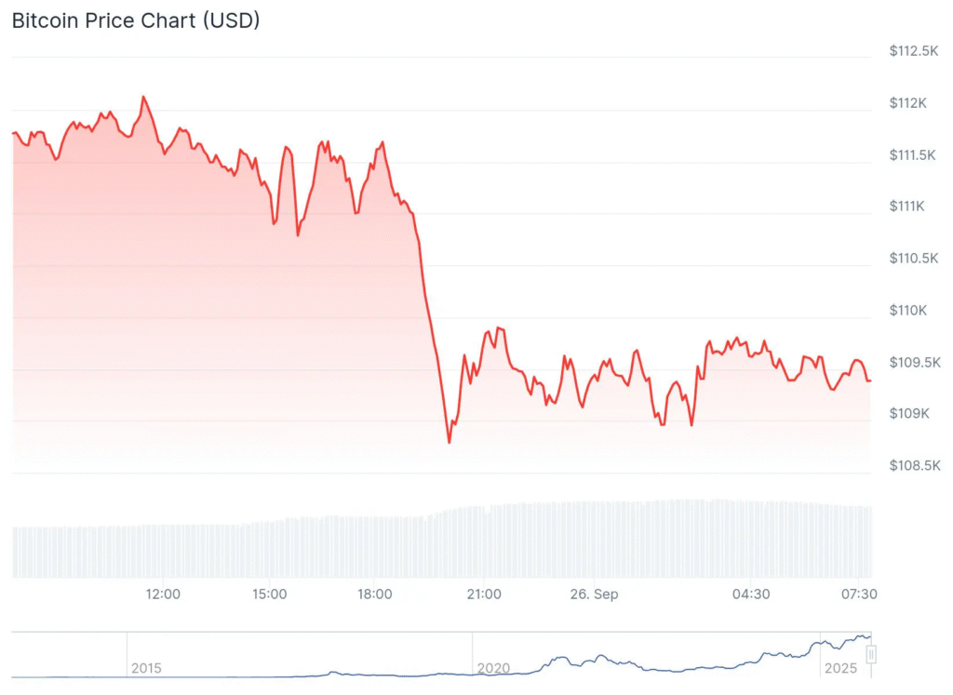Click the price line's final point at 07:30
This screenshot has width=953, height=695.
point(869,380)
